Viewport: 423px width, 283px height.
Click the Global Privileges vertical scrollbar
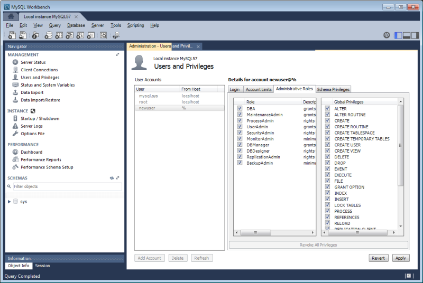click(400, 145)
